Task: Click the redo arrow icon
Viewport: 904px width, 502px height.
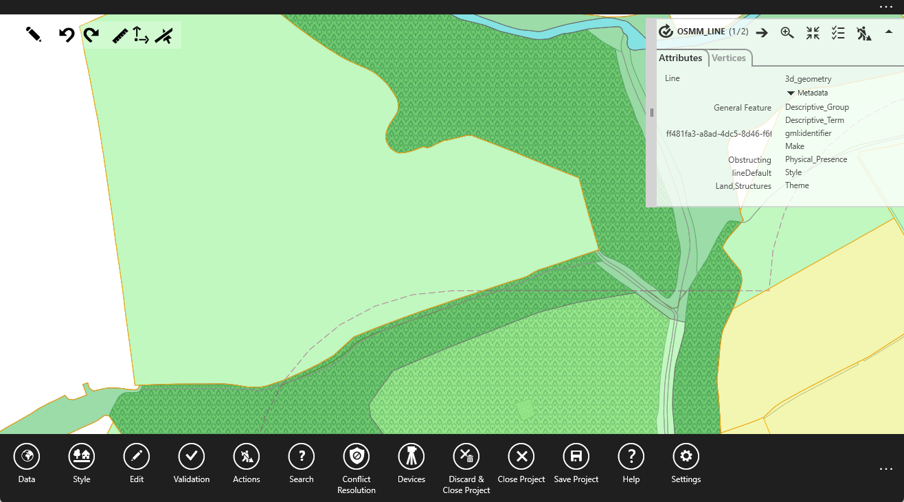Action: tap(91, 35)
